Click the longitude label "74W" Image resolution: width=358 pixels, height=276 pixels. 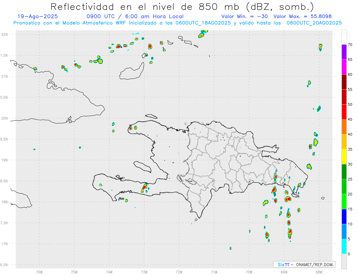(x=109, y=272)
